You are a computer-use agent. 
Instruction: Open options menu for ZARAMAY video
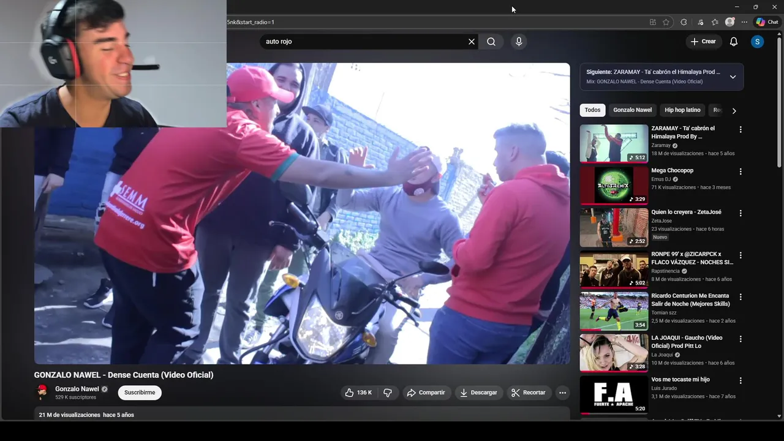click(741, 130)
